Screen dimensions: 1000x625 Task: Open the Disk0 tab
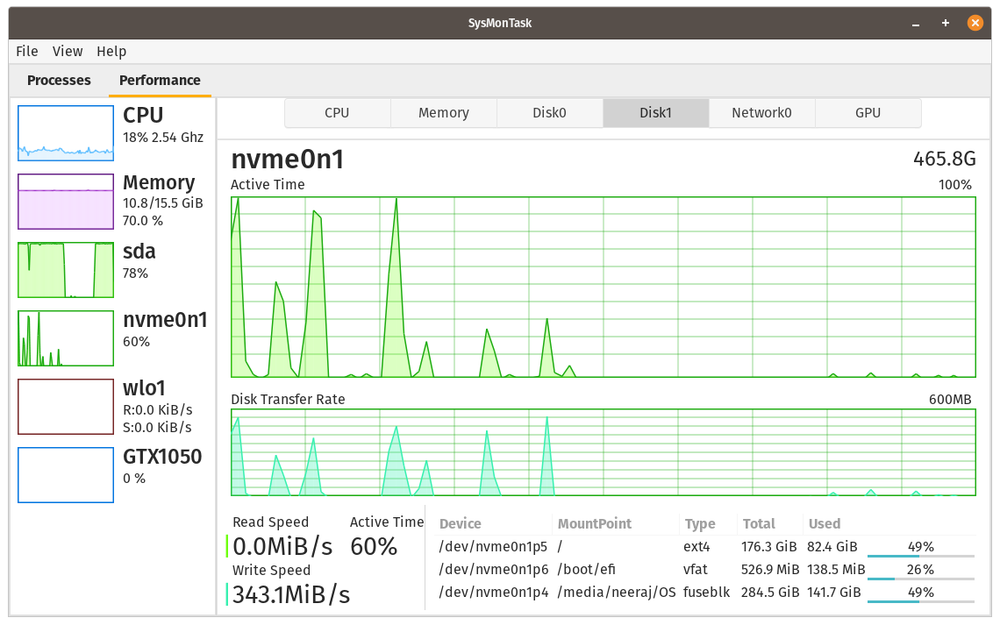pos(549,112)
